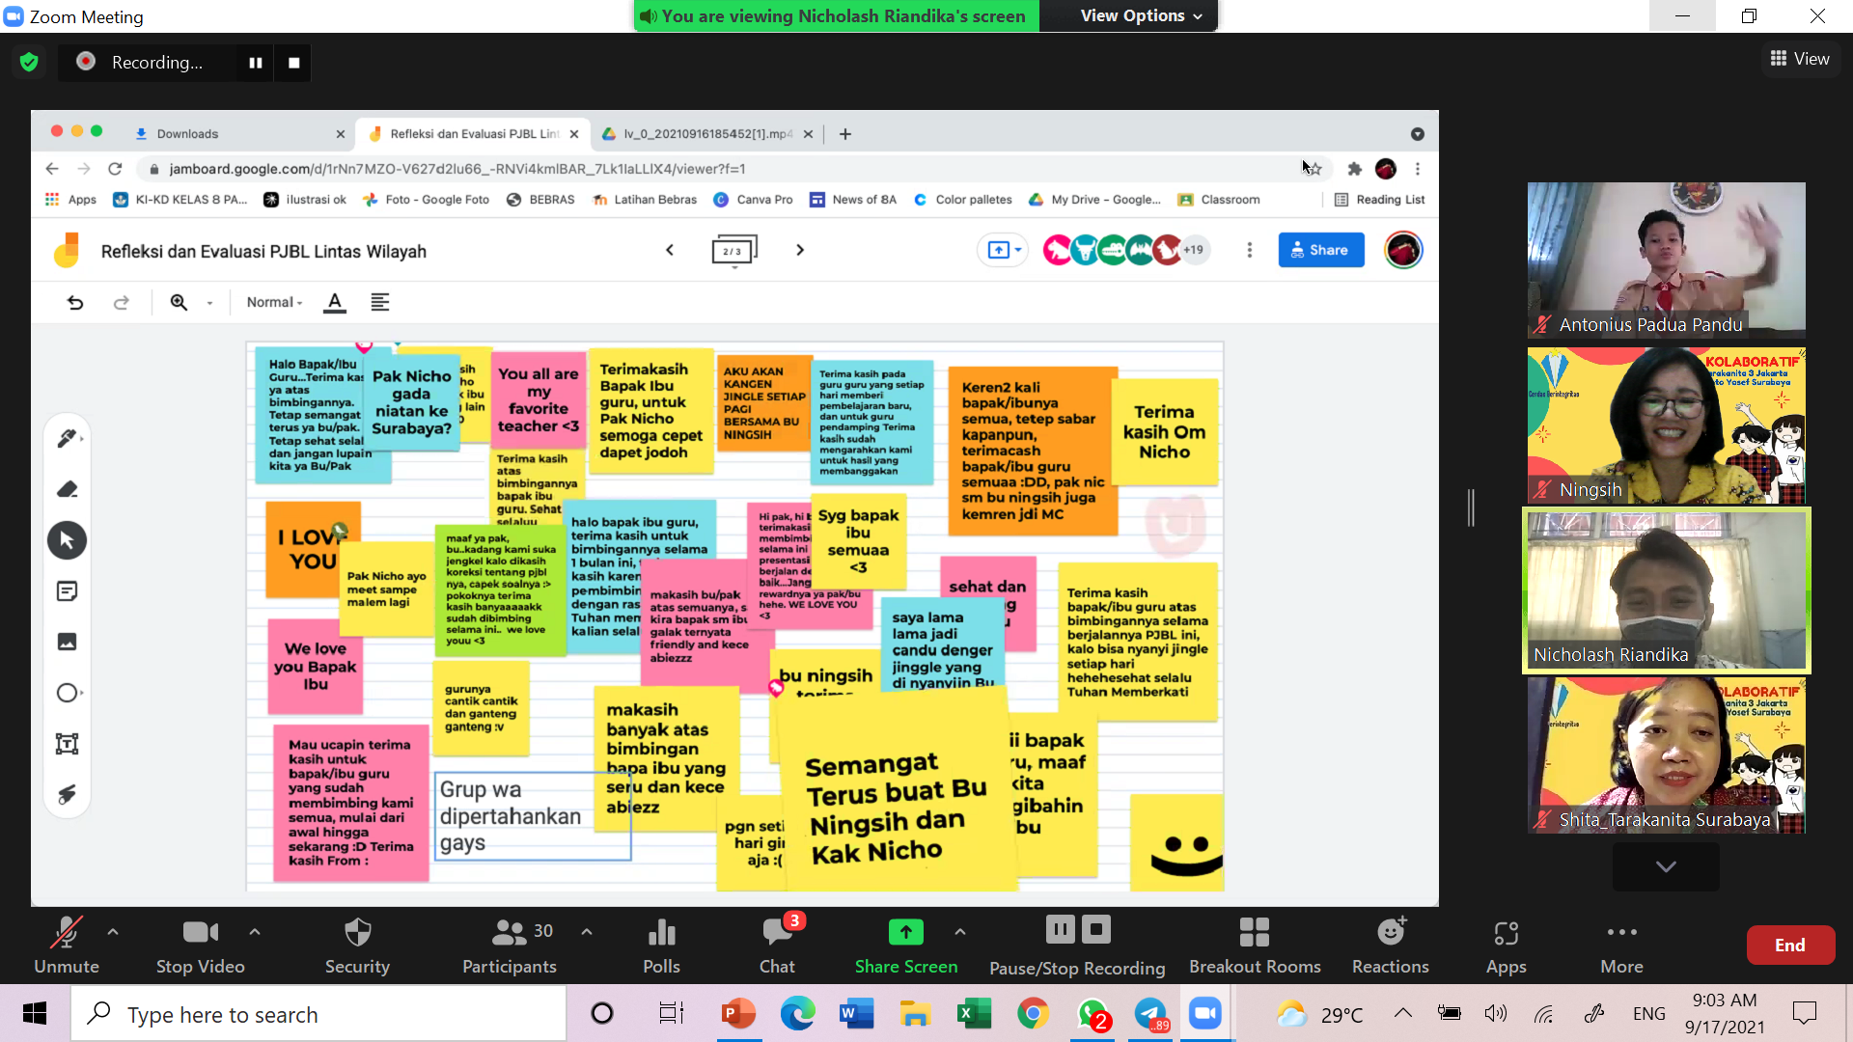Expand video options arrow beside Stop Video
This screenshot has width=1853, height=1042.
(255, 932)
